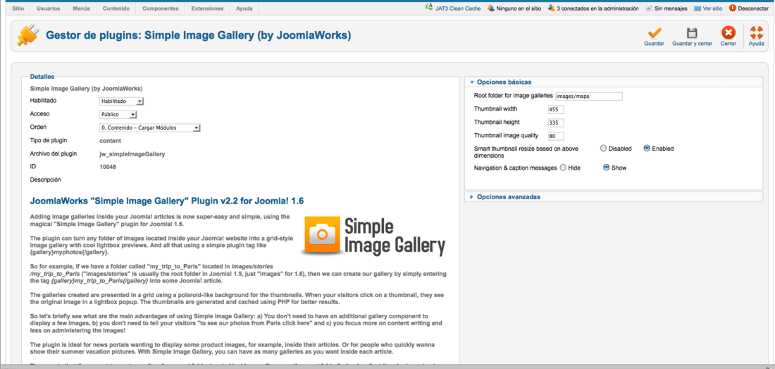This screenshot has height=369, width=775.
Task: Select Hide for navigation & caption messages
Action: coord(563,168)
